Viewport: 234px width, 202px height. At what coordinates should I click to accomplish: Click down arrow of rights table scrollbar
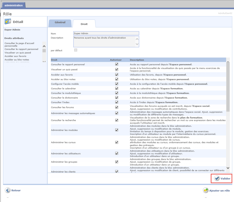tap(228, 168)
